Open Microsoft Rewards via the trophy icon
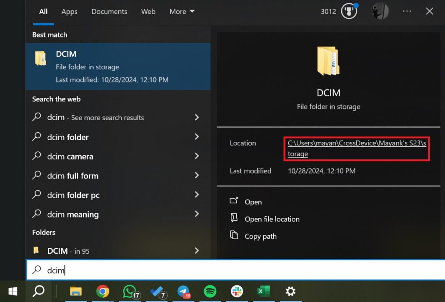 coord(349,11)
